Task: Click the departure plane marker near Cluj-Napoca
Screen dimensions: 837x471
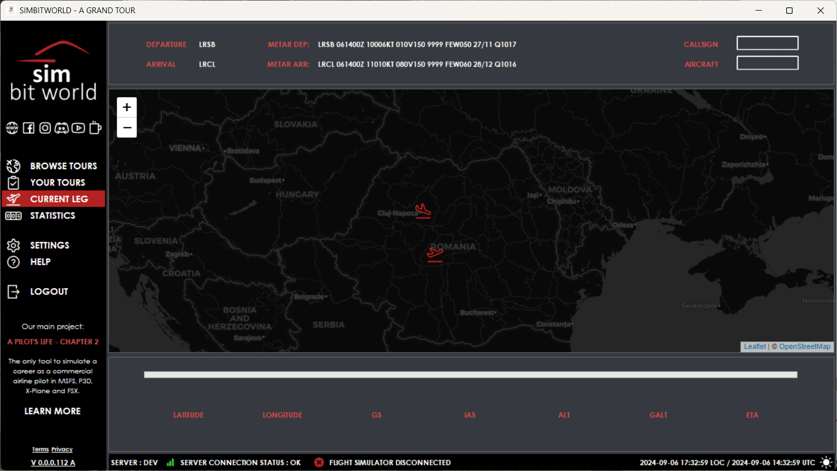Action: click(423, 210)
